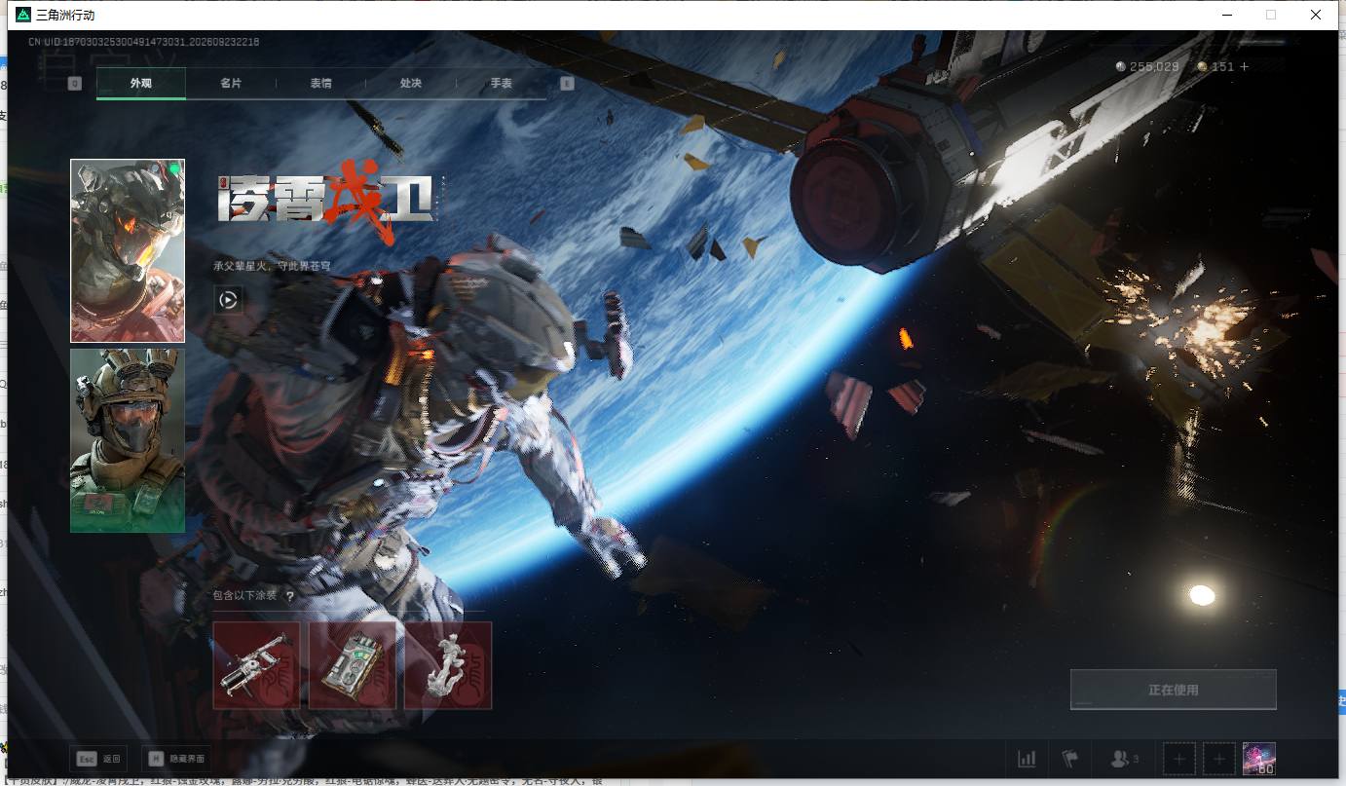The width and height of the screenshot is (1346, 786).
Task: Select the armor case item tile
Action: 353,665
